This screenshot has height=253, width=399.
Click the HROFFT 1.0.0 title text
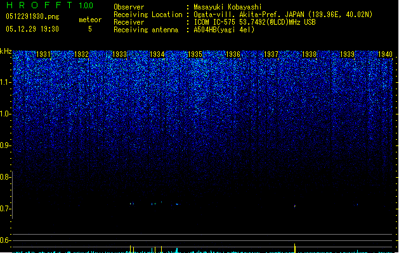pos(50,5)
